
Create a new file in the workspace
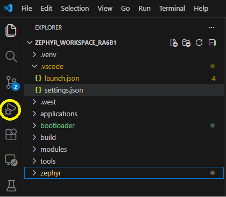coord(174,43)
